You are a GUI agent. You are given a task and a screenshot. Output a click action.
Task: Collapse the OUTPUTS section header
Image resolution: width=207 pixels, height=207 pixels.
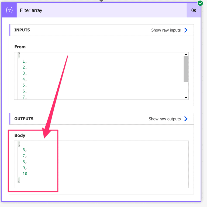(24, 119)
